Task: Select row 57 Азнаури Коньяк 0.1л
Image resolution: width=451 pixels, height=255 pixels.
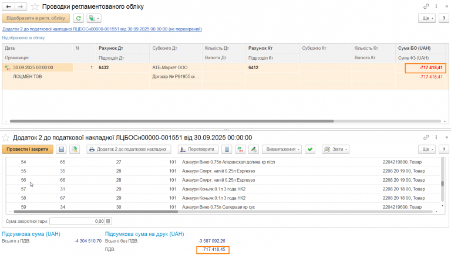Action: click(224, 189)
